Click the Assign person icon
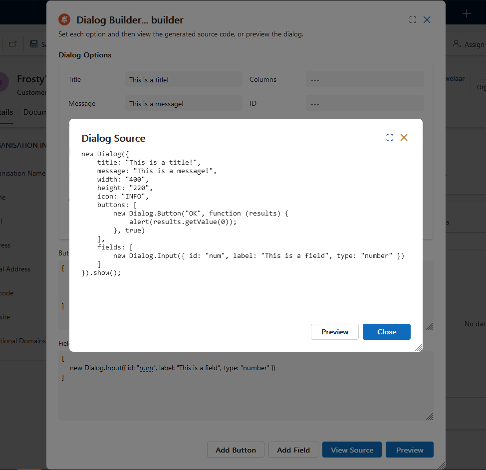 click(x=456, y=44)
